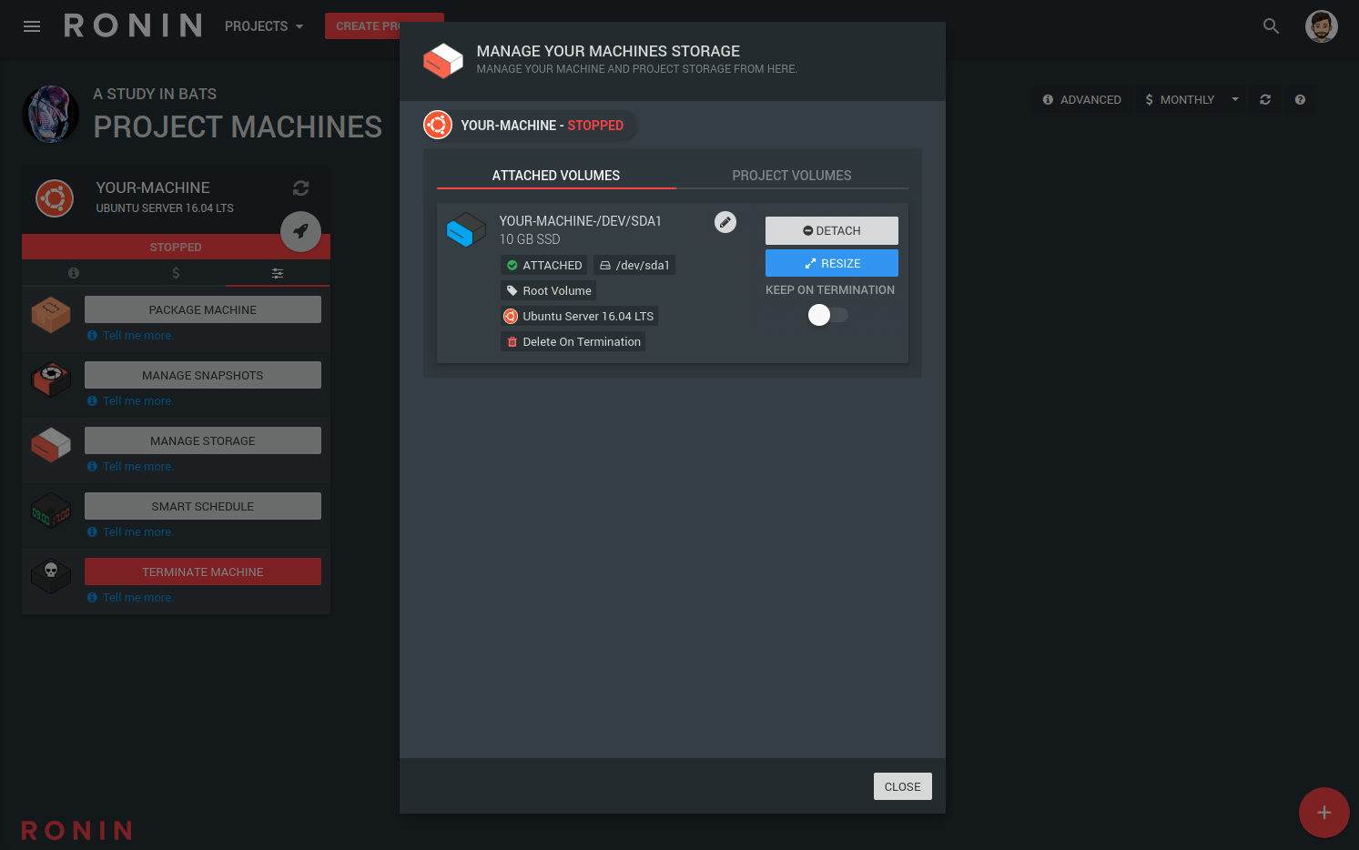The image size is (1359, 850).
Task: Open Tell me more under Smart Schedule
Action: click(130, 532)
